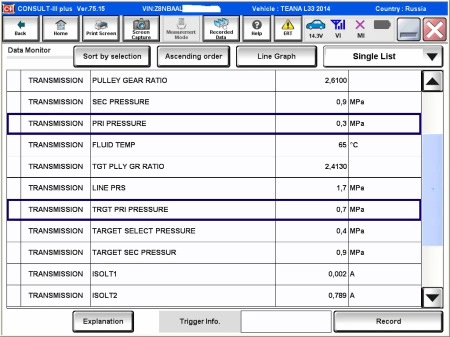The width and height of the screenshot is (450, 337).
Task: Click the battery status indicator icon
Action: [x=382, y=25]
